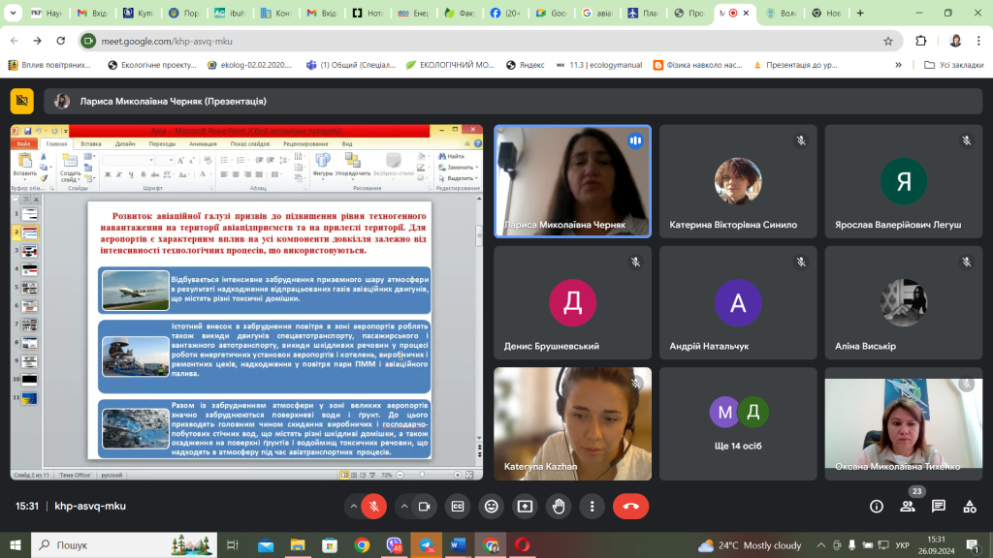Expand camera video settings arrow

click(x=403, y=506)
